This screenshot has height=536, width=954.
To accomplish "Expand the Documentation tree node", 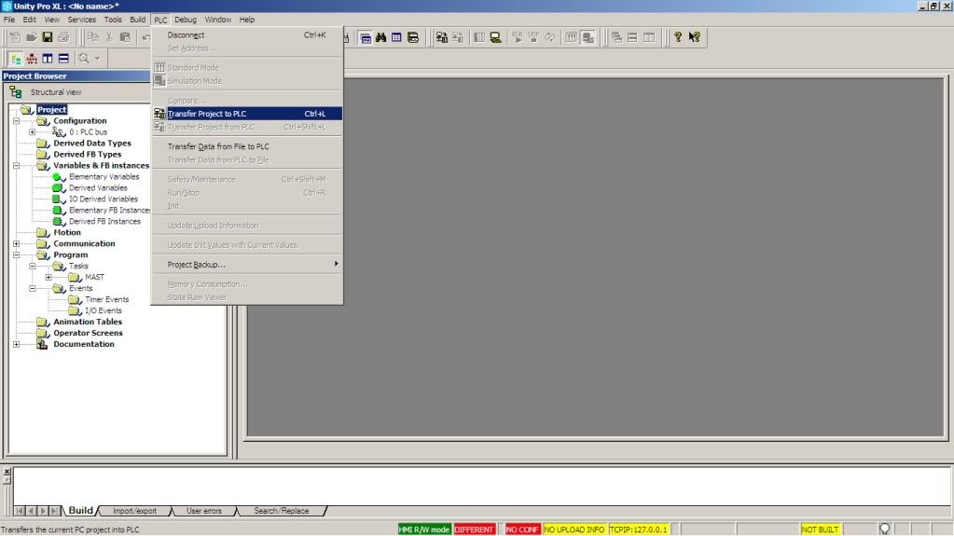I will pyautogui.click(x=17, y=344).
